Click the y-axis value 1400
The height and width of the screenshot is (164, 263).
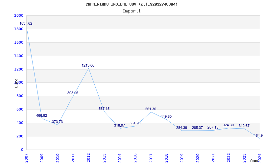[19, 56]
